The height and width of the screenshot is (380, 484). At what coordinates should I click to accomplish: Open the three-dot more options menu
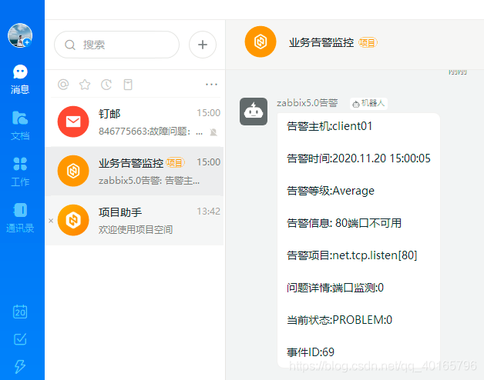coord(211,84)
